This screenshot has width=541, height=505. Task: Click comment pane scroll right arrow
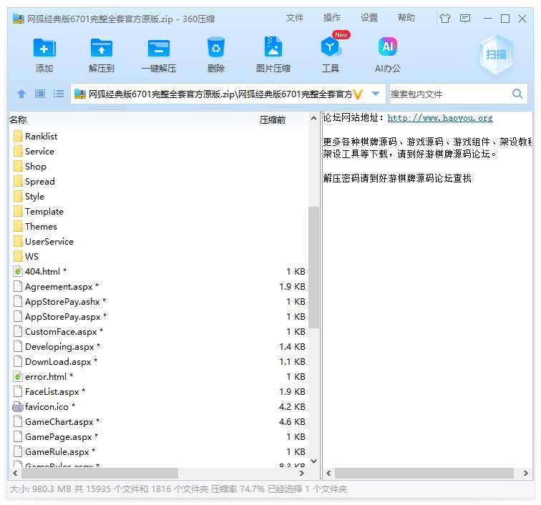525,474
